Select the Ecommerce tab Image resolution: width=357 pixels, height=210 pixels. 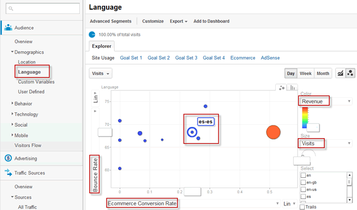(243, 58)
